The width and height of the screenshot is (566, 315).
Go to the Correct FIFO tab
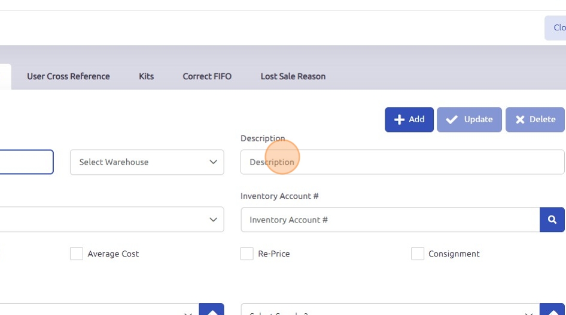[x=207, y=76]
